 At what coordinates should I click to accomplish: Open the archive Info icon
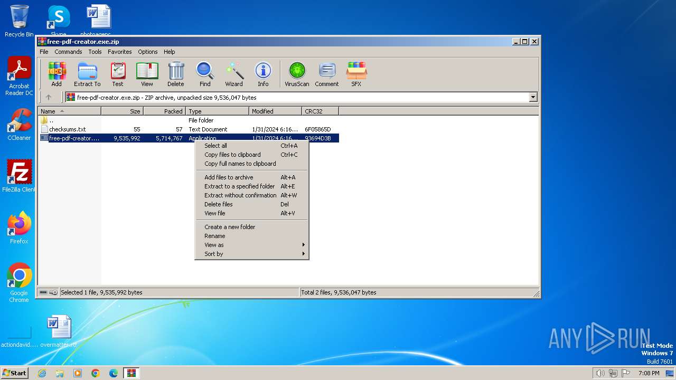[263, 74]
